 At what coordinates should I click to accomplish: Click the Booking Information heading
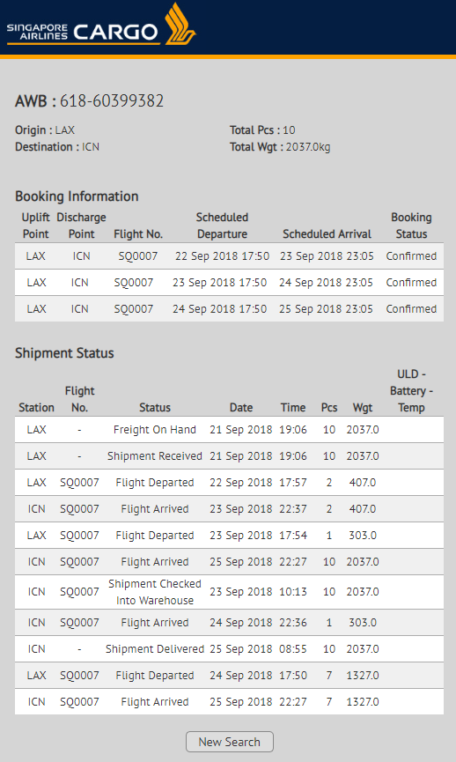click(77, 196)
